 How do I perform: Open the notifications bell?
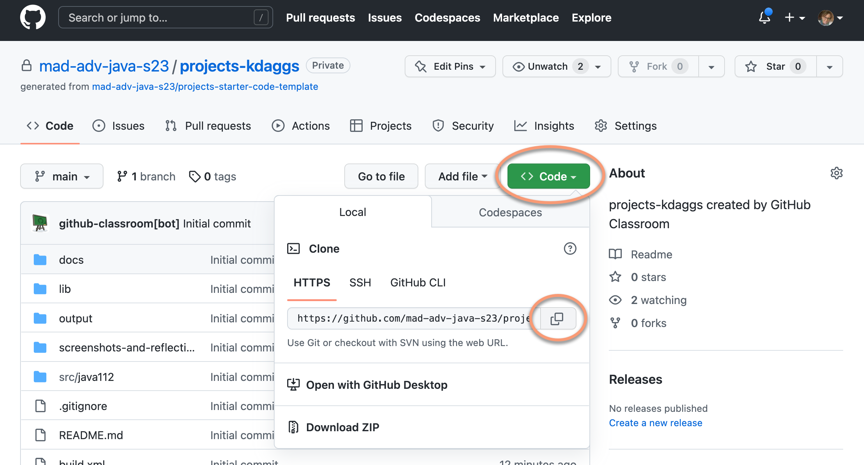pos(765,17)
